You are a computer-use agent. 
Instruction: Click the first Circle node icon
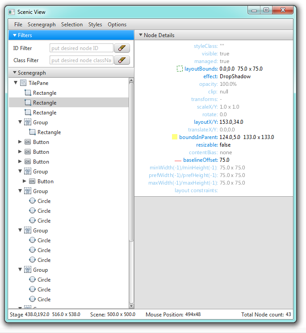tap(32, 201)
